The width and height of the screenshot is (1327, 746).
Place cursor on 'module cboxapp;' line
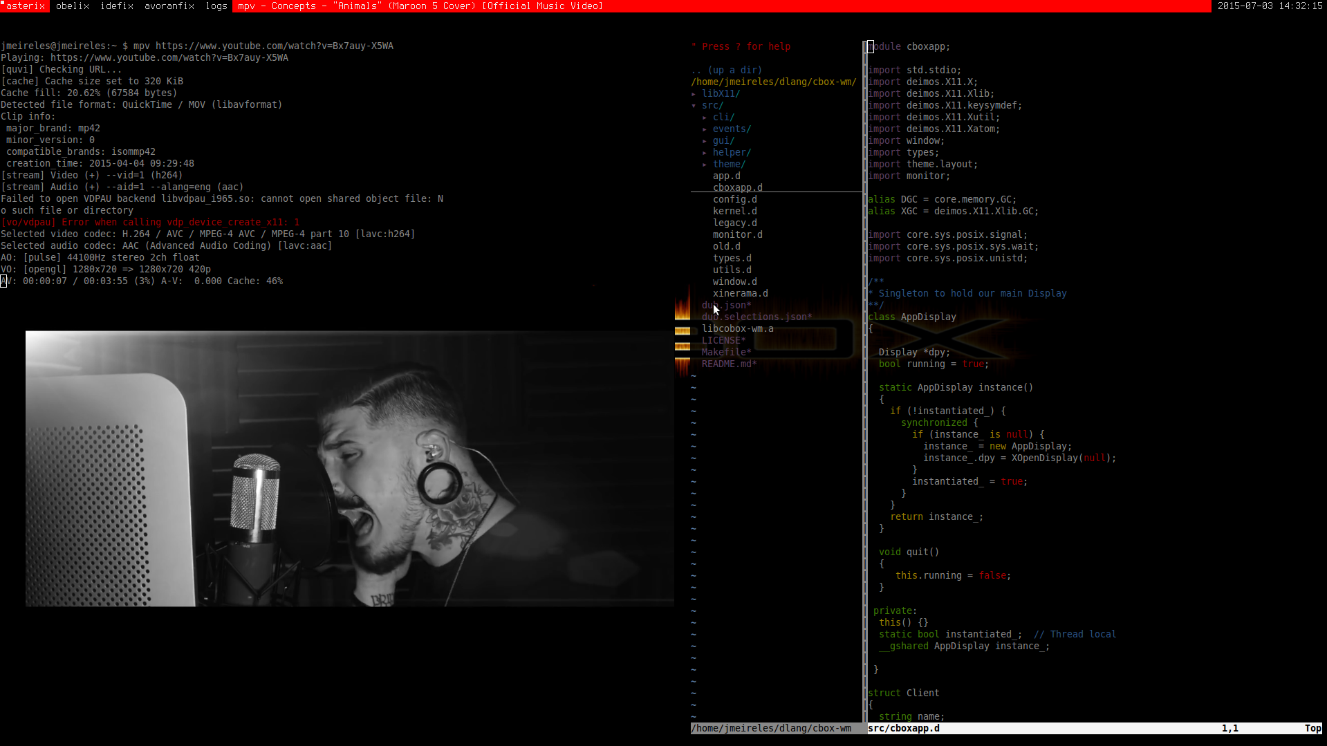[909, 47]
